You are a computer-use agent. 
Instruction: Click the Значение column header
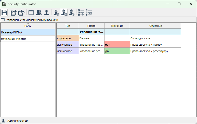(x=117, y=26)
